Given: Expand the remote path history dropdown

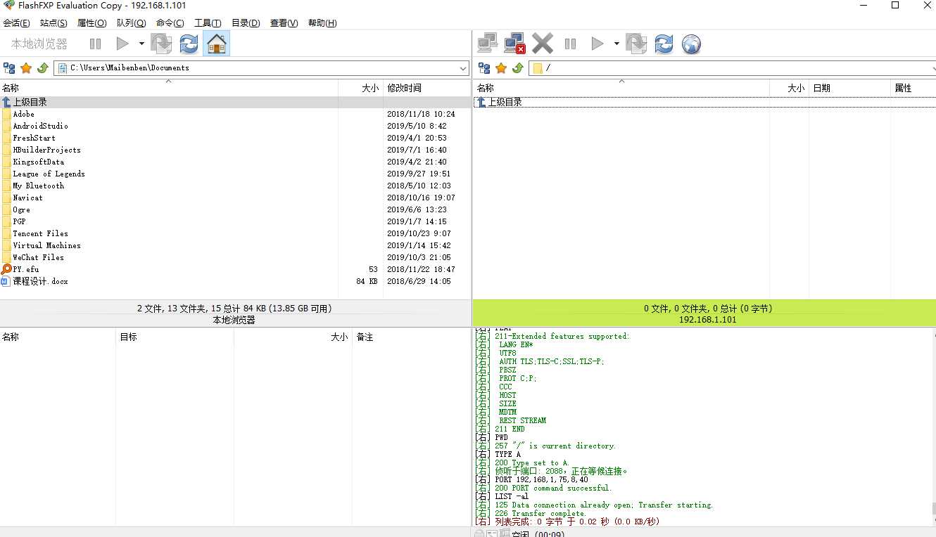Looking at the screenshot, I should [932, 68].
